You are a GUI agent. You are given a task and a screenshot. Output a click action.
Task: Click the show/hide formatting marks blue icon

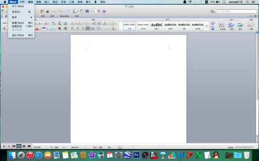point(69,11)
